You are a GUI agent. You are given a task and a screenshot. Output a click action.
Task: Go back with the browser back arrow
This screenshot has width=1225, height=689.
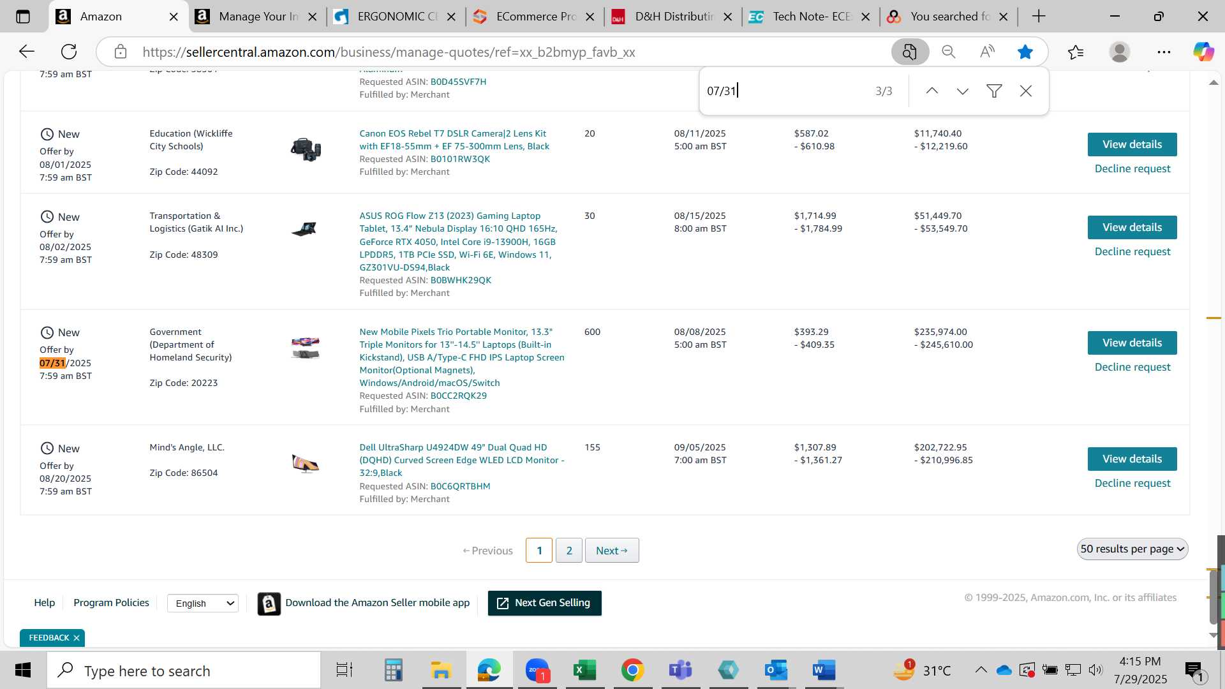tap(27, 52)
